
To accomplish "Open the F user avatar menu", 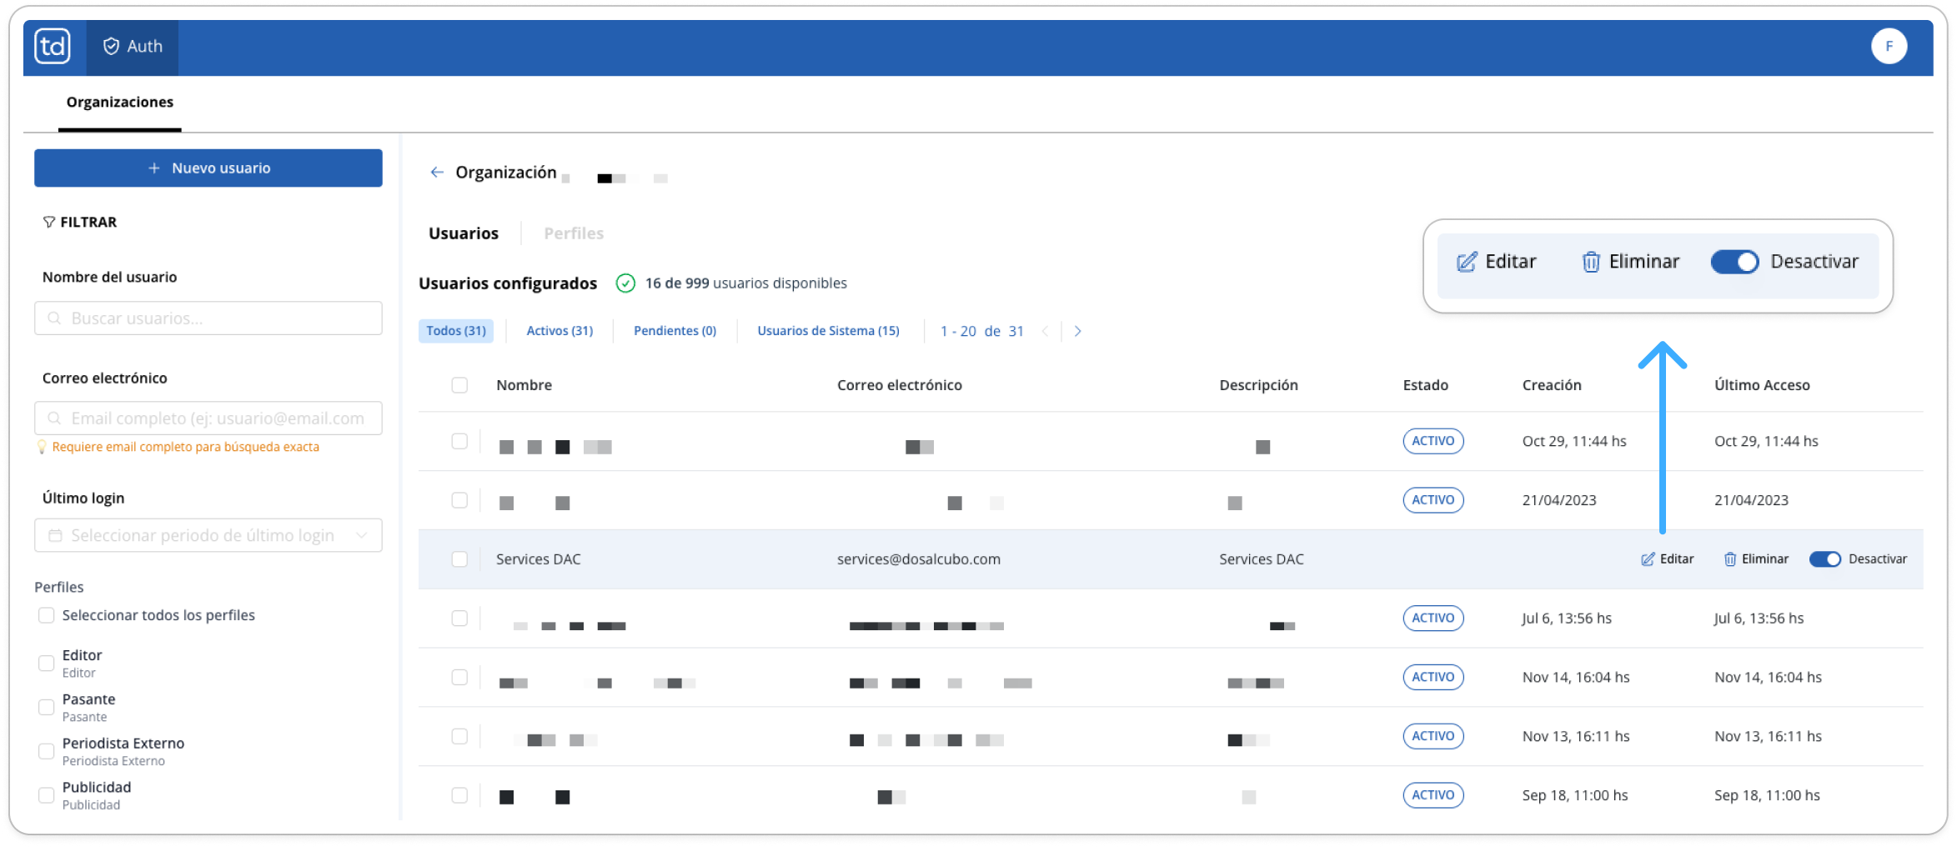I will pyautogui.click(x=1889, y=46).
